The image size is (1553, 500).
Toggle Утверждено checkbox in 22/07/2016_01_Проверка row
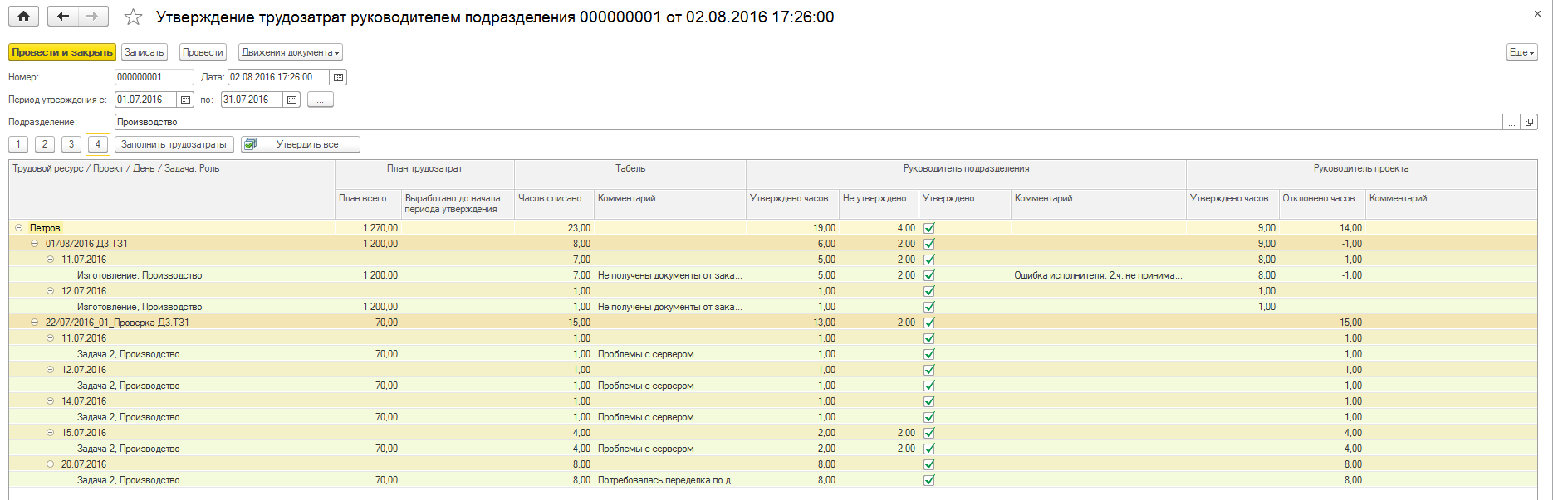point(929,323)
